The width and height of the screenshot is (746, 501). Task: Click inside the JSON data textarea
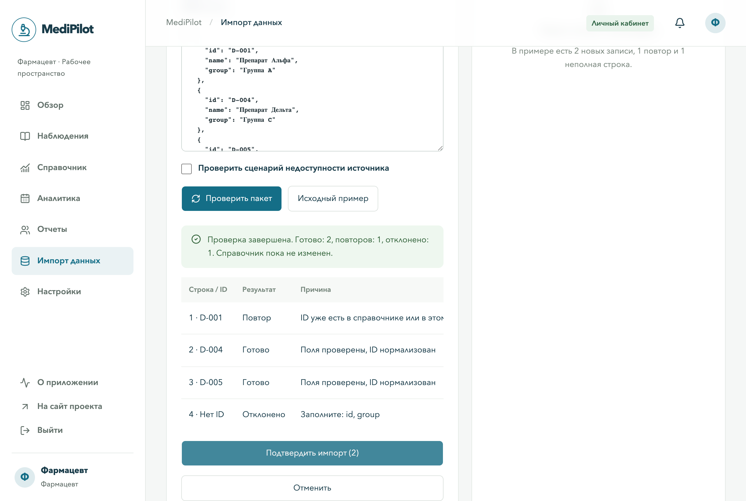(312, 98)
